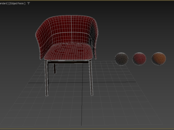Screen dimensions: 174x130
Task: Select the red material sphere in the middle
Action: point(139,59)
